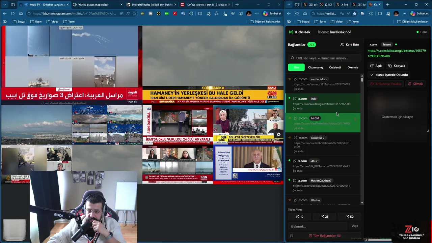432x243 pixels.
Task: Reload page in right browser window
Action: (x=297, y=13)
